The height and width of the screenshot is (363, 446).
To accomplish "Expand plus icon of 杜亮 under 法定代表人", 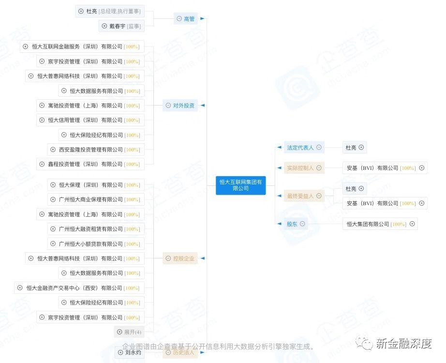I will (x=361, y=147).
